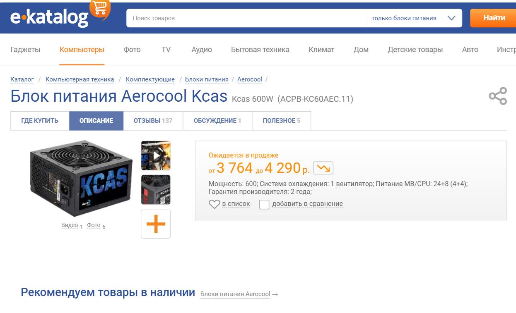Open the 'Блоки питания Aerocool' recommendation link
The width and height of the screenshot is (516, 313).
(235, 294)
